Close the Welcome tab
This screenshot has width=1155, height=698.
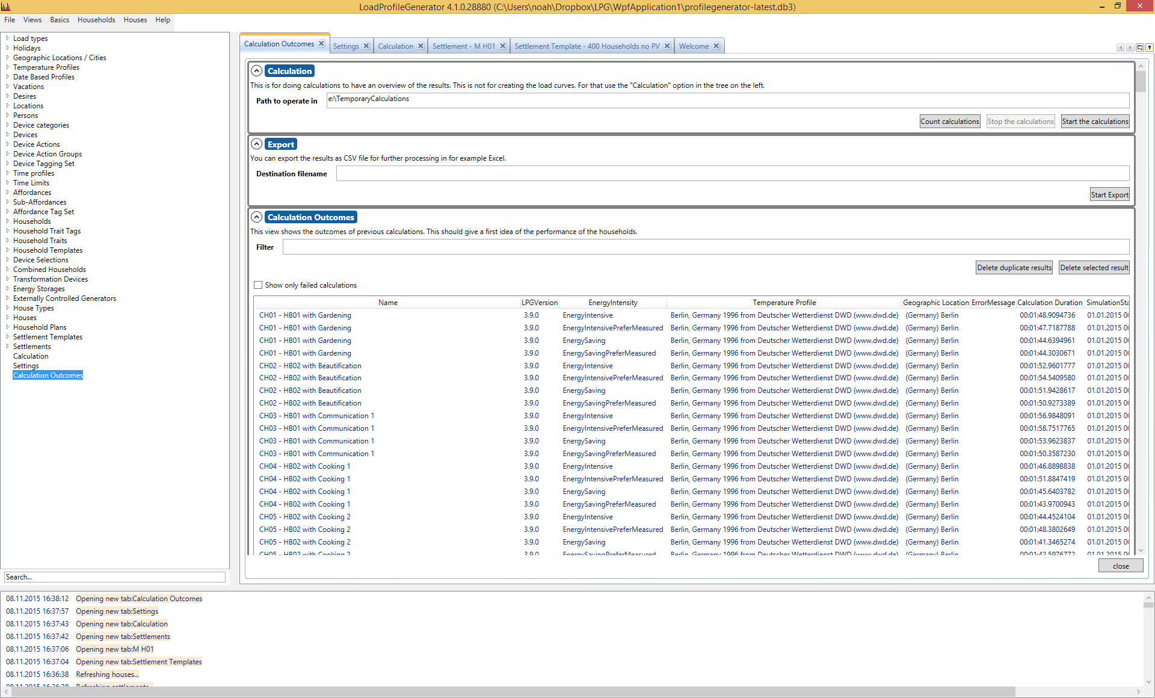tap(716, 46)
